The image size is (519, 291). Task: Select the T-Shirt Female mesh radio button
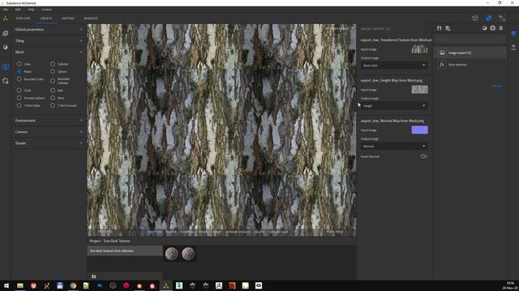[x=53, y=105]
